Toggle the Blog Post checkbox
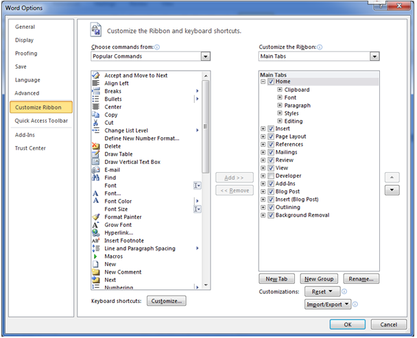 pos(271,191)
